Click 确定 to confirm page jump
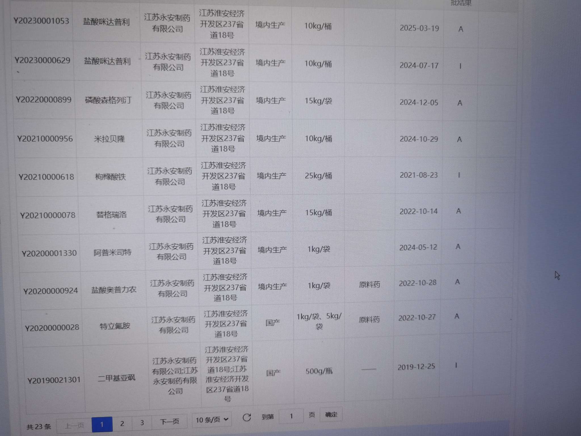581x436 pixels. point(331,414)
